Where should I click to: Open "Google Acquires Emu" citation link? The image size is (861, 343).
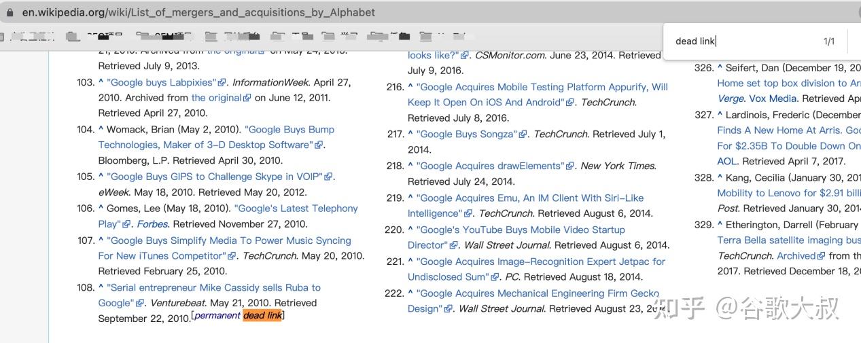pyautogui.click(x=525, y=205)
